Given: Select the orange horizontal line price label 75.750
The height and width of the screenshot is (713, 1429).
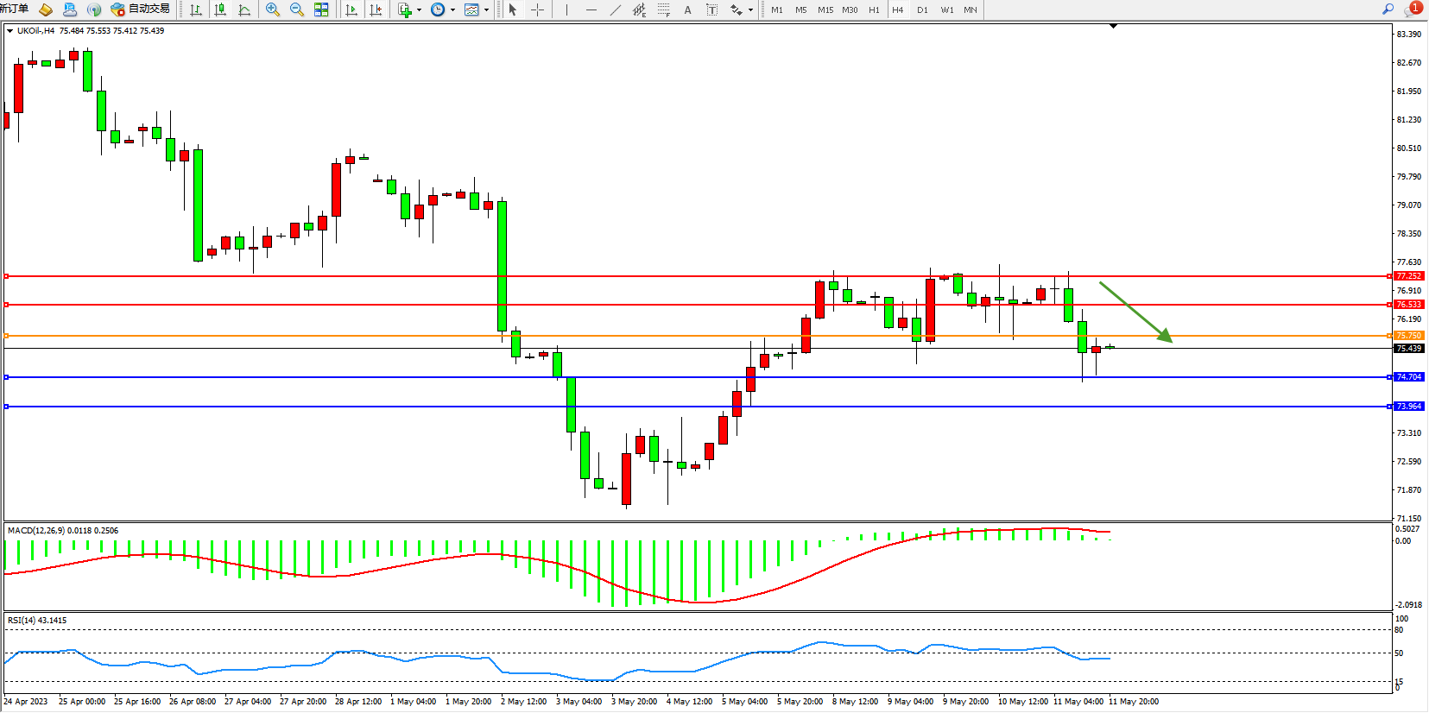Looking at the screenshot, I should point(1408,335).
